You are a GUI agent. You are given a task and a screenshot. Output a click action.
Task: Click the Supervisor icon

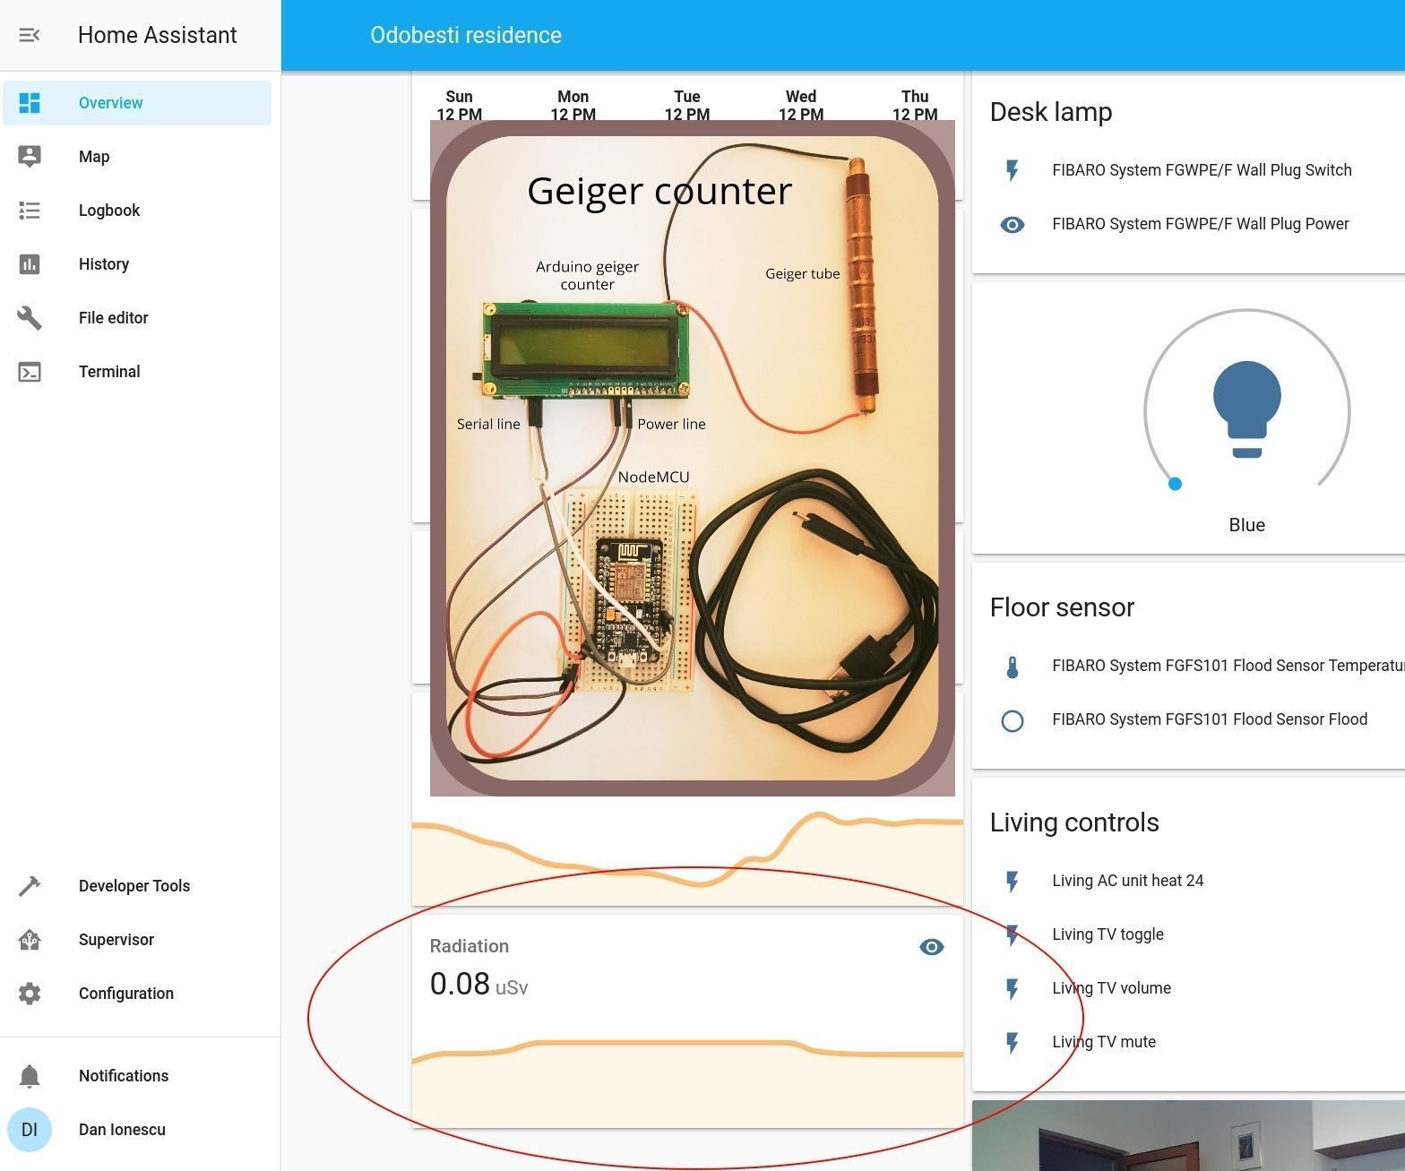click(30, 940)
